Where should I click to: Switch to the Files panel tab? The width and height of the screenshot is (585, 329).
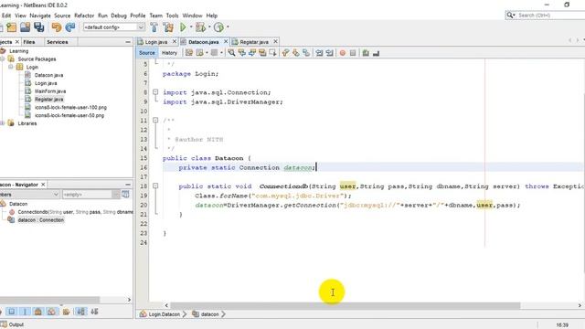point(29,42)
